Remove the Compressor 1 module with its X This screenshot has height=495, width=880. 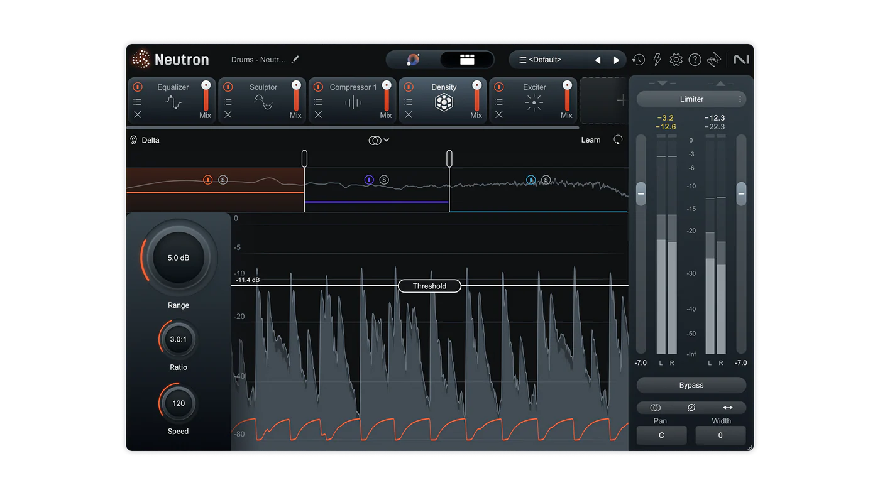click(x=318, y=115)
